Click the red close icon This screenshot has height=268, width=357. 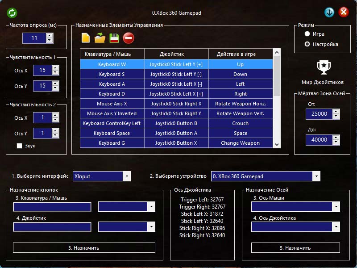coord(344,12)
